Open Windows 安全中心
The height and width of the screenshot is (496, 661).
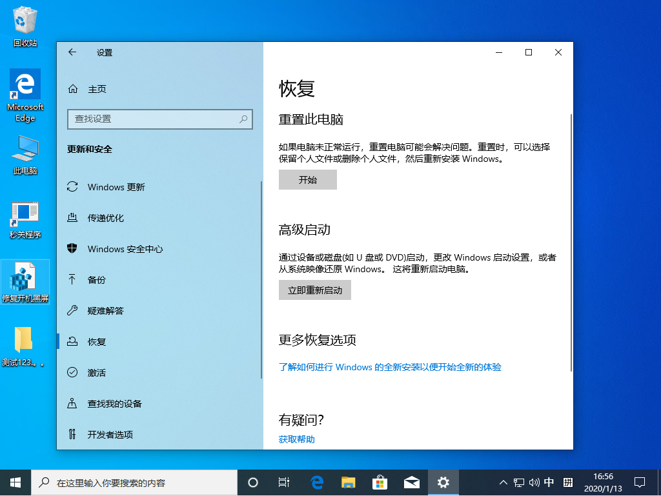pyautogui.click(x=125, y=248)
